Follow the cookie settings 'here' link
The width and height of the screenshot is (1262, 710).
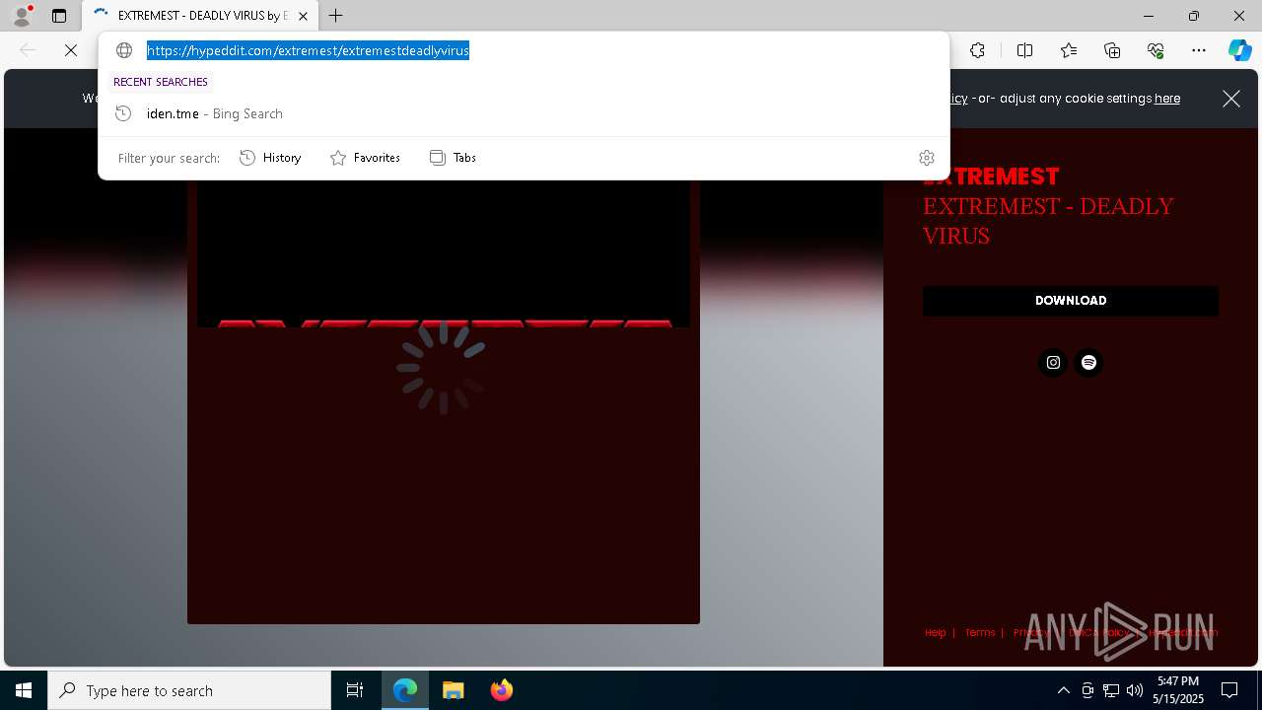click(1167, 99)
